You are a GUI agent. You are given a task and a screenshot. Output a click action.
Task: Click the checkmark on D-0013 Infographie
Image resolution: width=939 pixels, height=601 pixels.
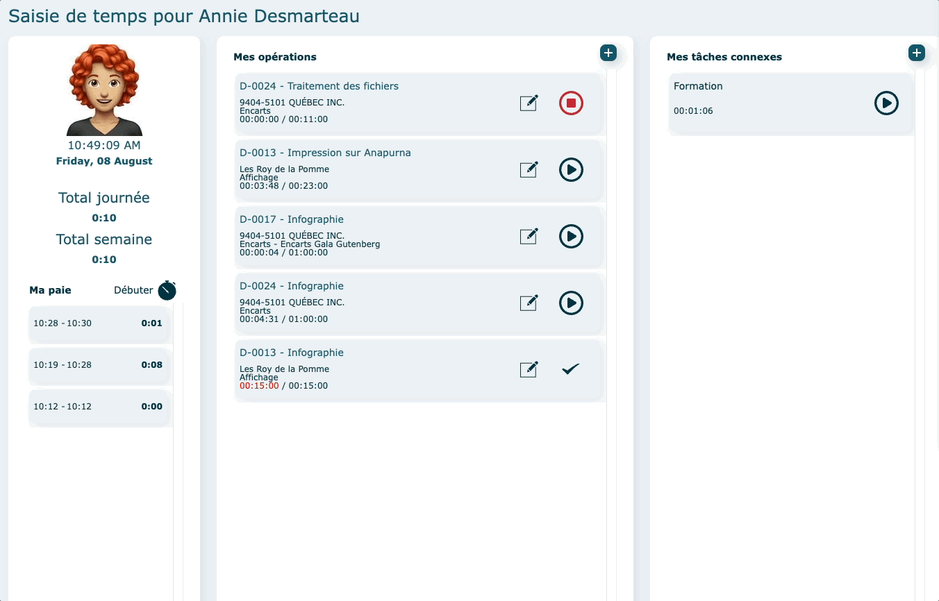tap(570, 370)
